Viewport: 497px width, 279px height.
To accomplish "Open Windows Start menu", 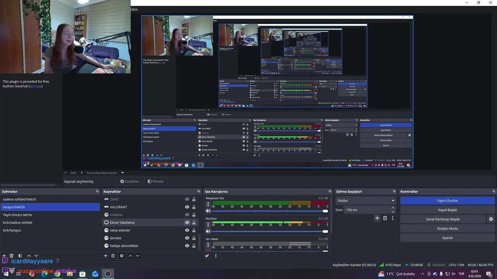I will [6, 274].
